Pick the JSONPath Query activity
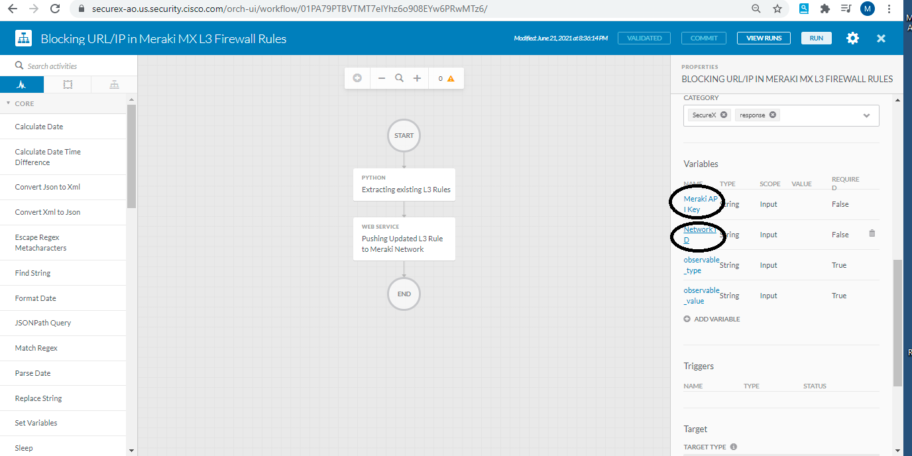Image resolution: width=912 pixels, height=456 pixels. pos(63,323)
